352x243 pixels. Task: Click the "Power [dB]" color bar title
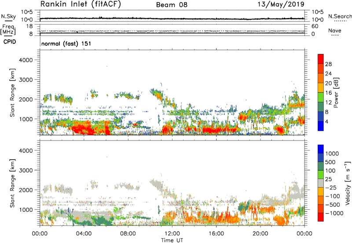(336, 93)
